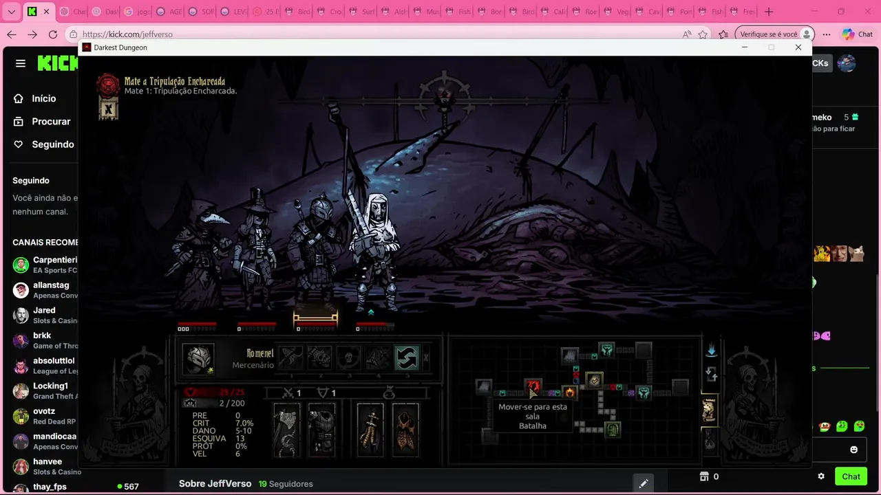
Task: Open hanvee recommended channel
Action: pos(45,466)
